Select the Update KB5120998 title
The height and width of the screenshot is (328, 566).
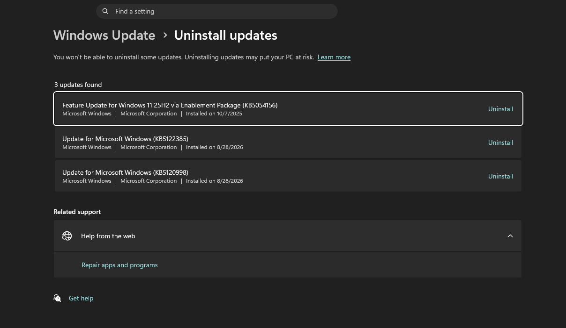(x=125, y=172)
